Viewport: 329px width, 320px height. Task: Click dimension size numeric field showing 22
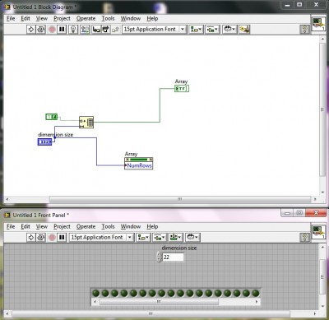[x=173, y=257]
